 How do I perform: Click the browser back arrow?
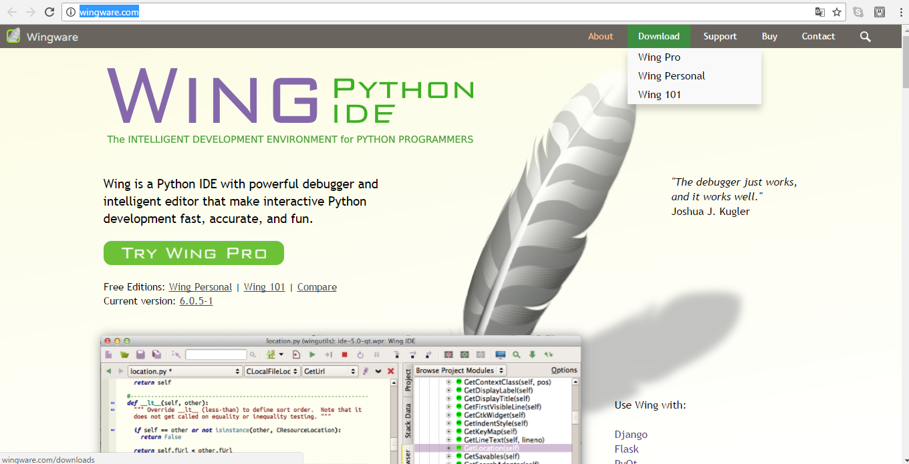click(x=12, y=12)
